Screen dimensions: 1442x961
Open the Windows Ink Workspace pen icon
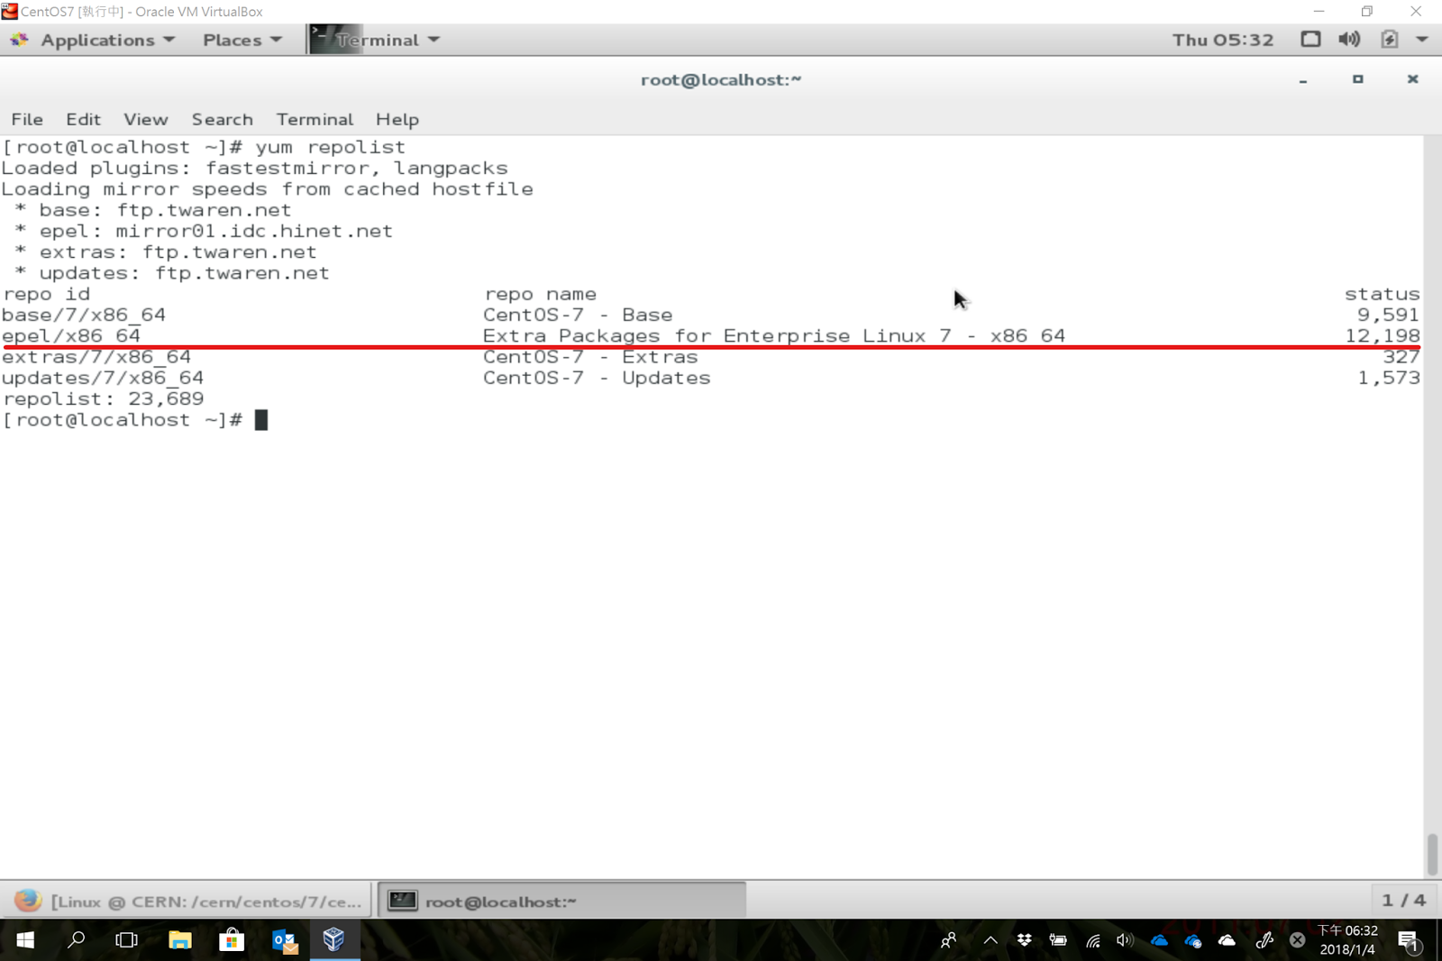pos(1264,940)
